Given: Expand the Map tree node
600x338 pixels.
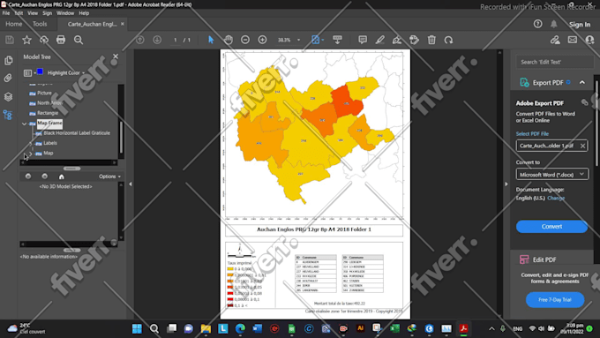Looking at the screenshot, I should (x=31, y=153).
